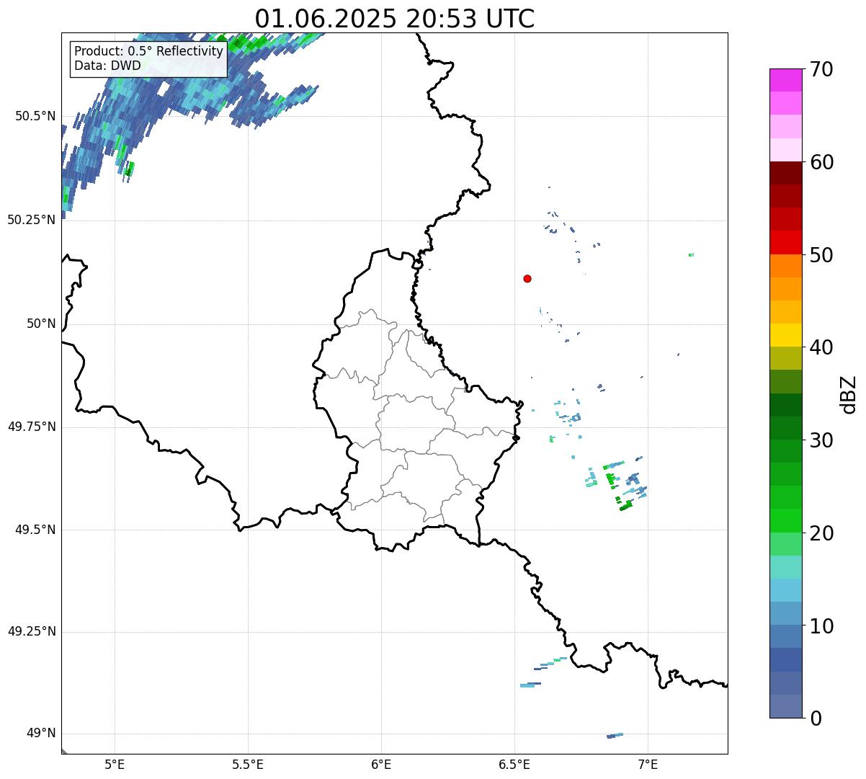Viewport: 866px width, 779px height.
Task: Click the 7°E longitude label
Action: (648, 764)
